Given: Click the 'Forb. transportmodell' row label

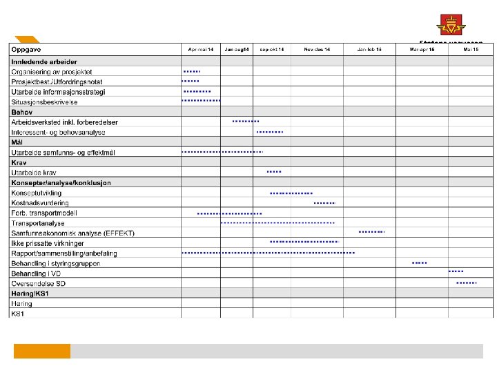Looking at the screenshot, I should [x=44, y=213].
